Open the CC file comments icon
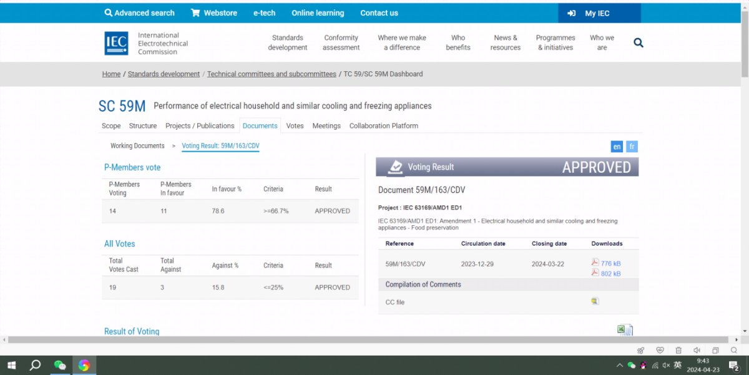The width and height of the screenshot is (749, 375). point(595,301)
